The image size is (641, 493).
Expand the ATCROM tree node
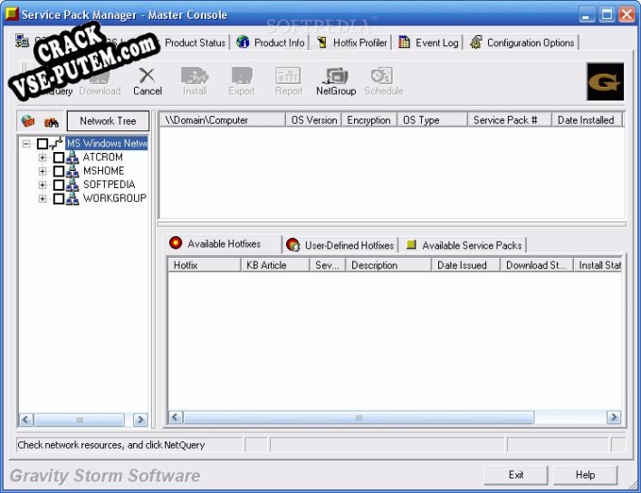point(43,157)
